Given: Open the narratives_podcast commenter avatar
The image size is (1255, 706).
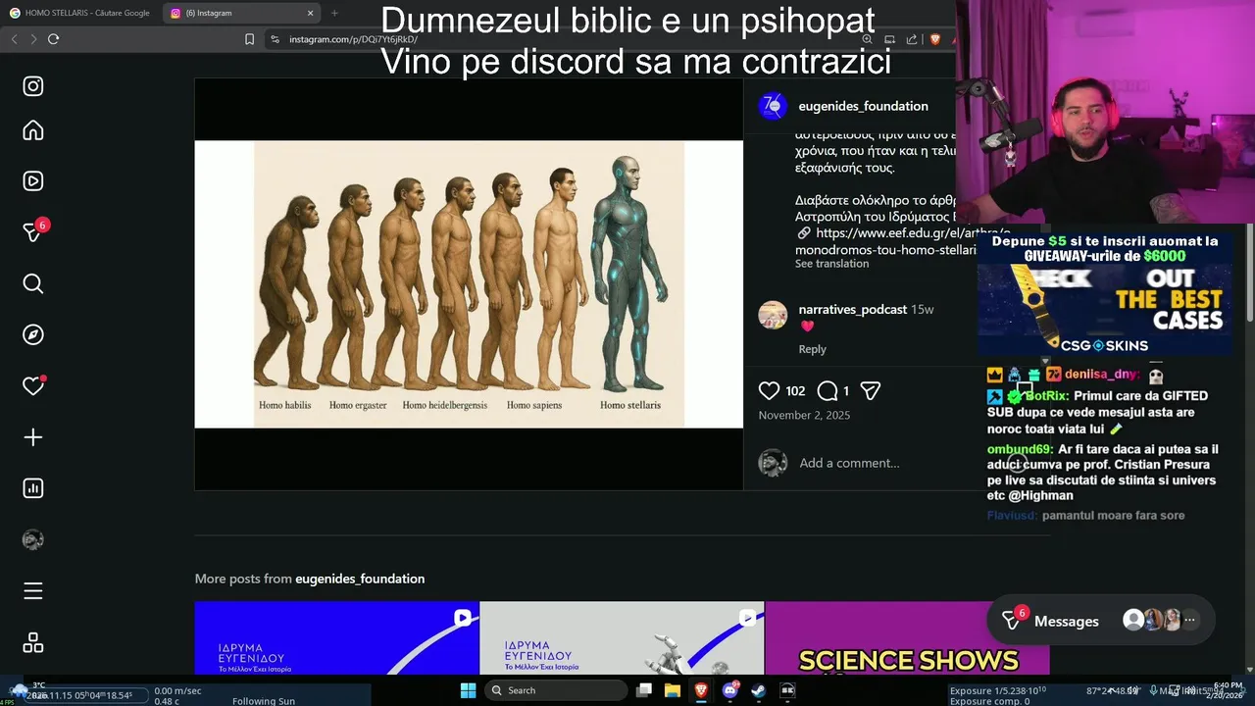Looking at the screenshot, I should pyautogui.click(x=773, y=315).
